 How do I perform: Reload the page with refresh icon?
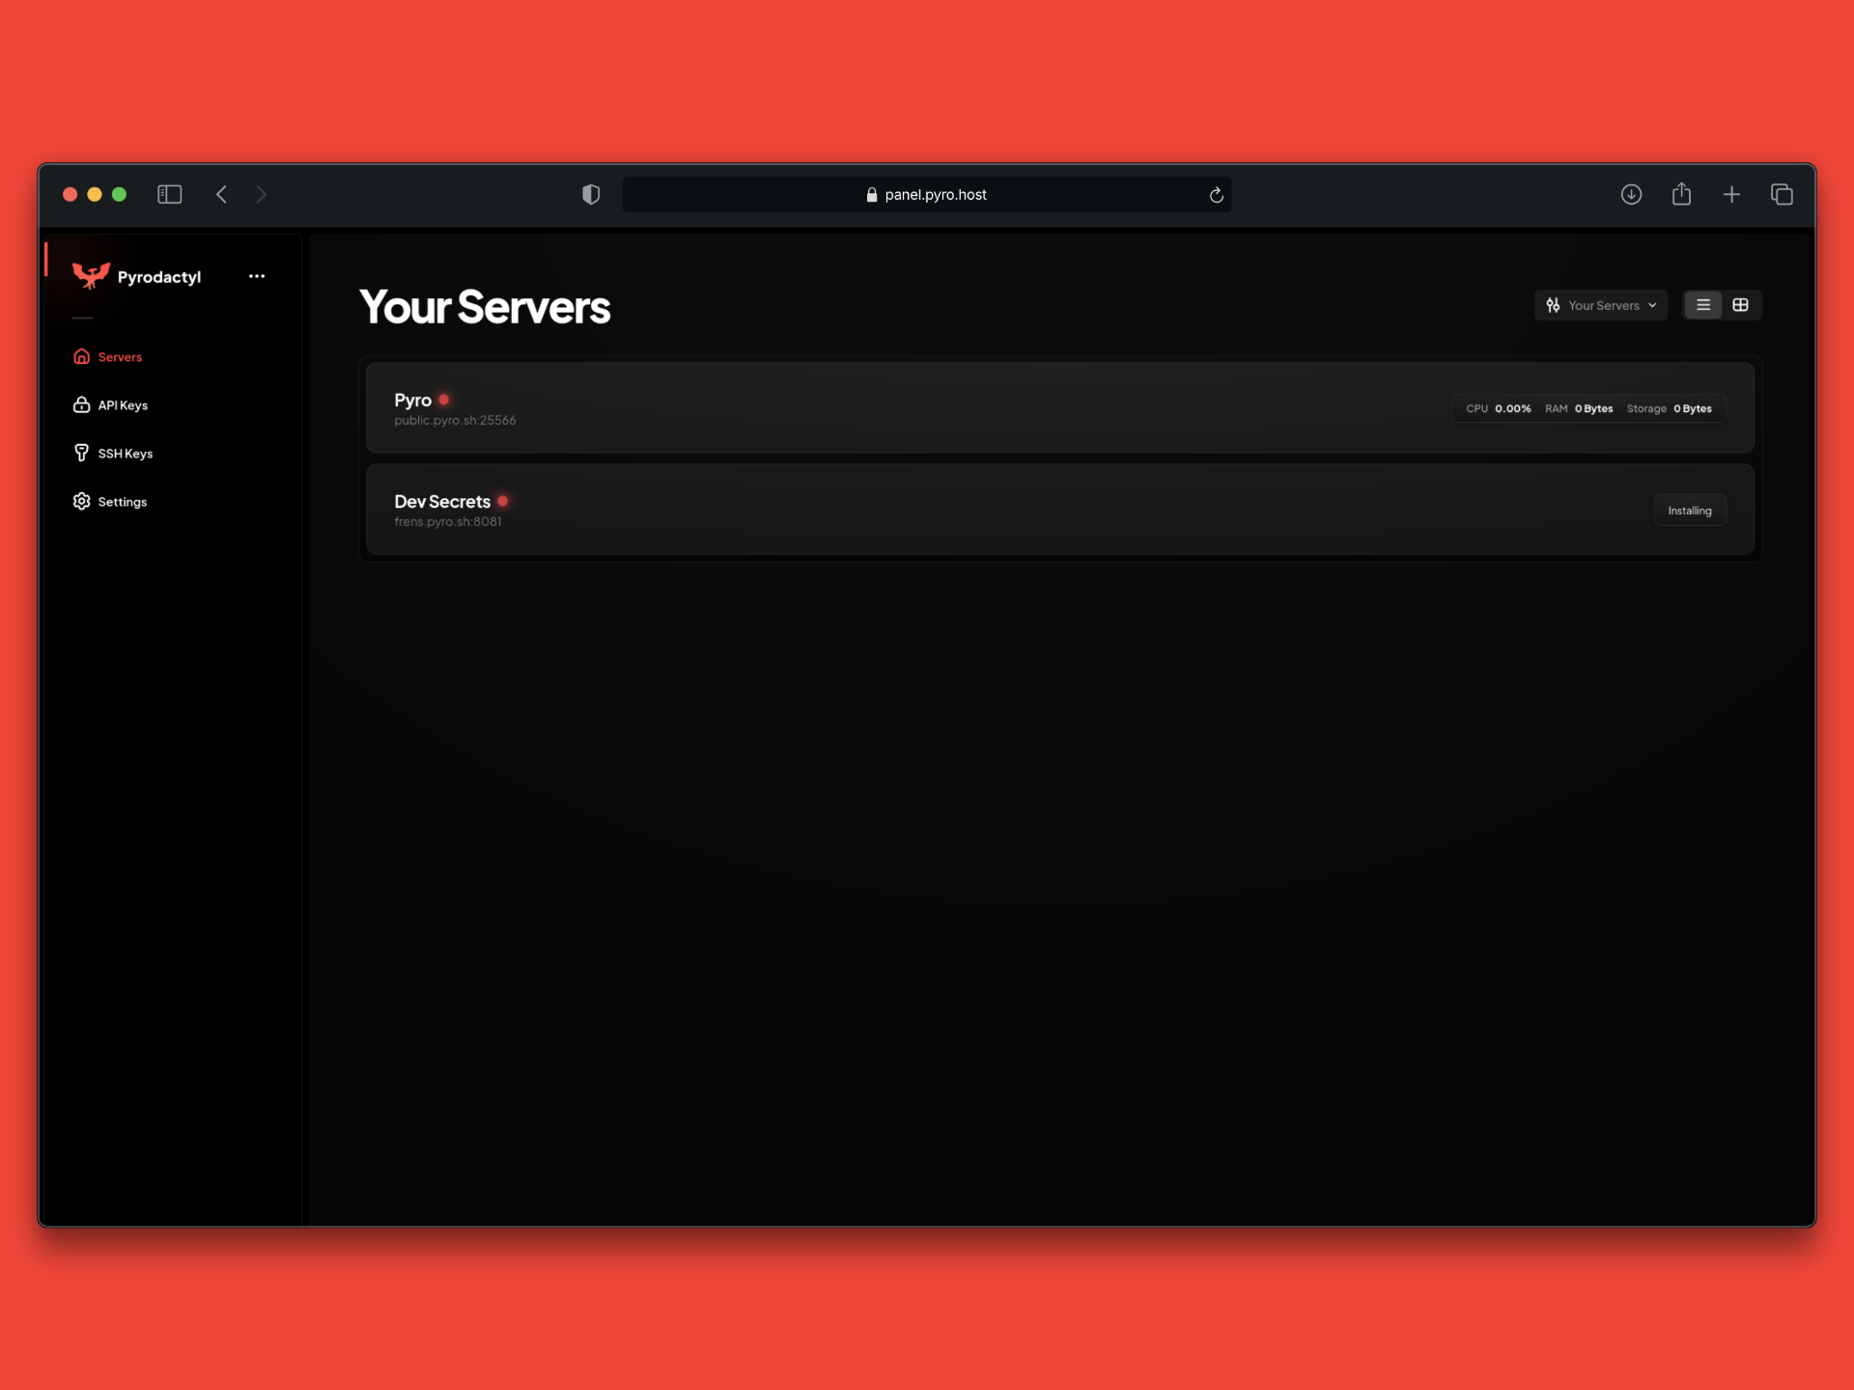click(1217, 195)
